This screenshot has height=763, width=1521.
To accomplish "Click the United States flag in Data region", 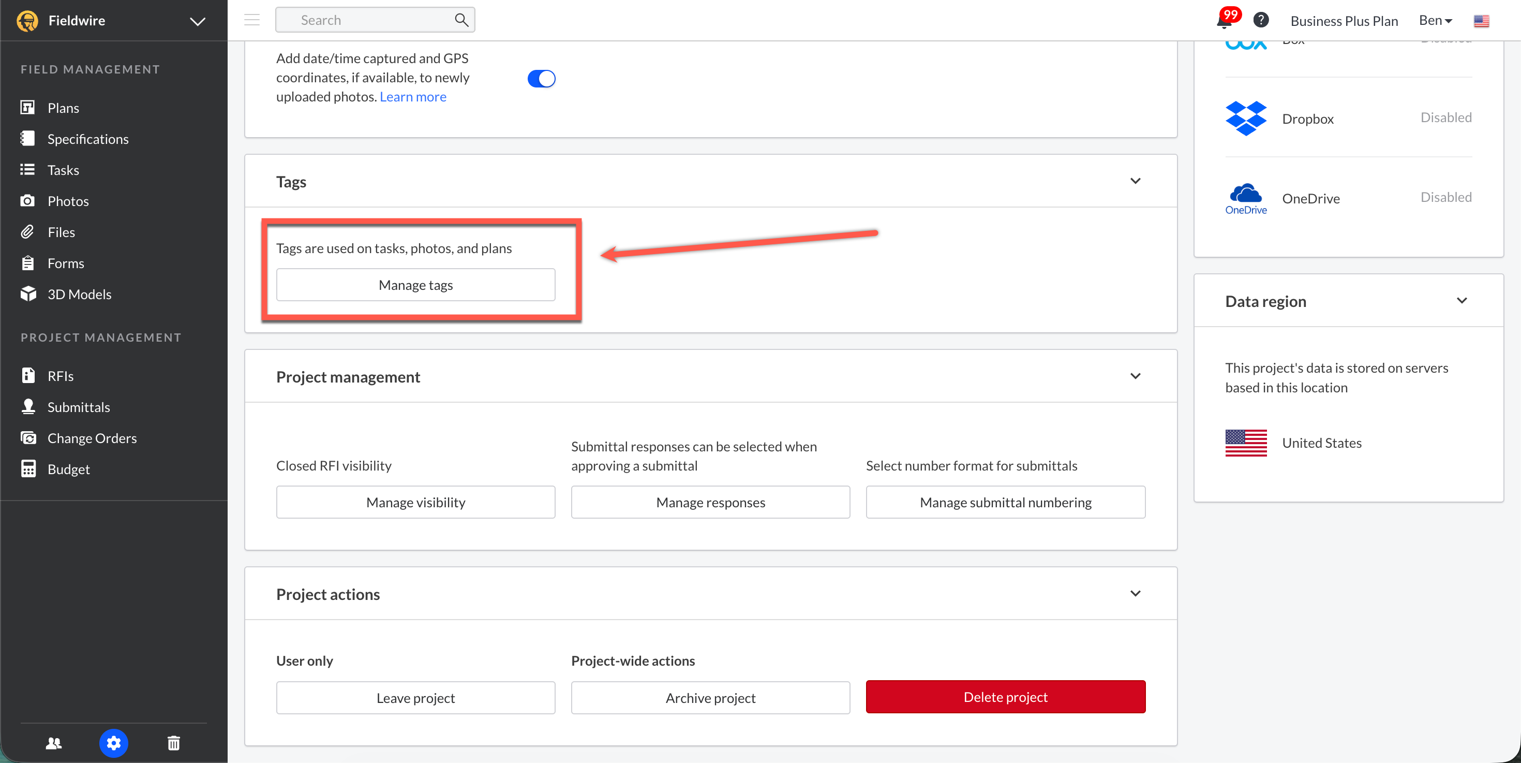I will pos(1246,443).
